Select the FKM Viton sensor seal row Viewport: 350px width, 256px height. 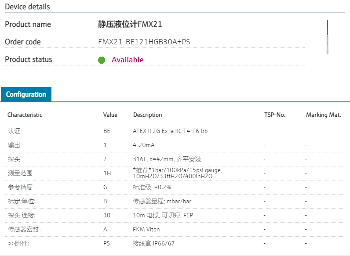point(146,229)
